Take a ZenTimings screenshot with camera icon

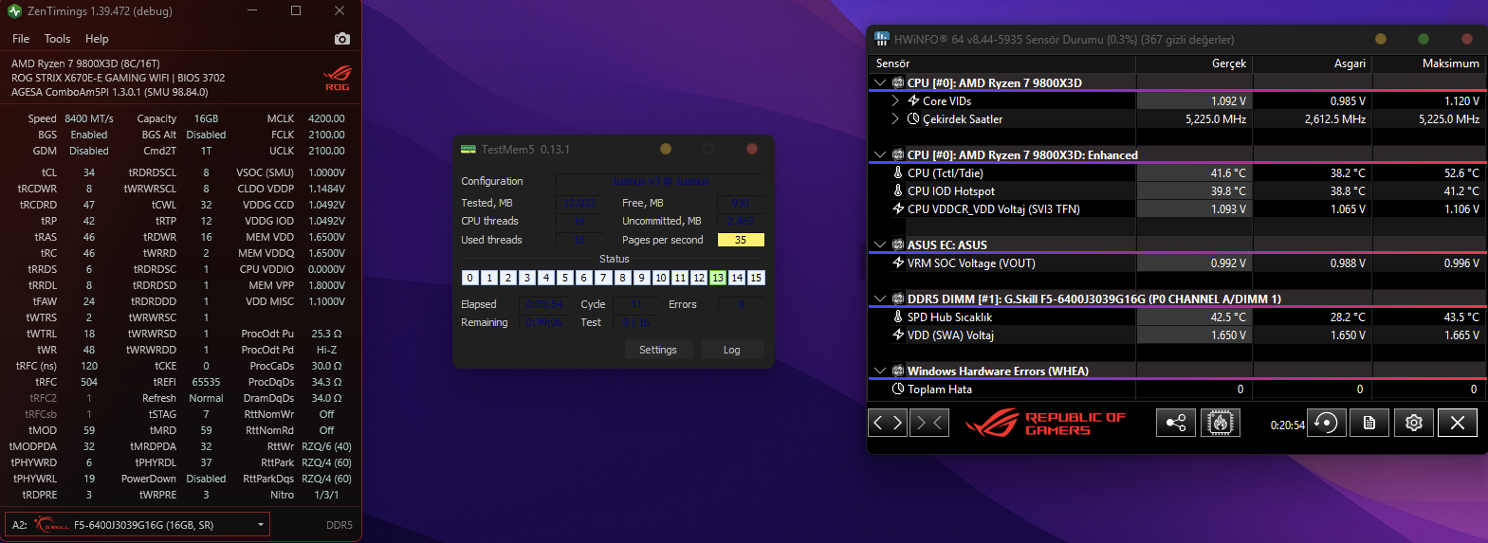[x=342, y=39]
